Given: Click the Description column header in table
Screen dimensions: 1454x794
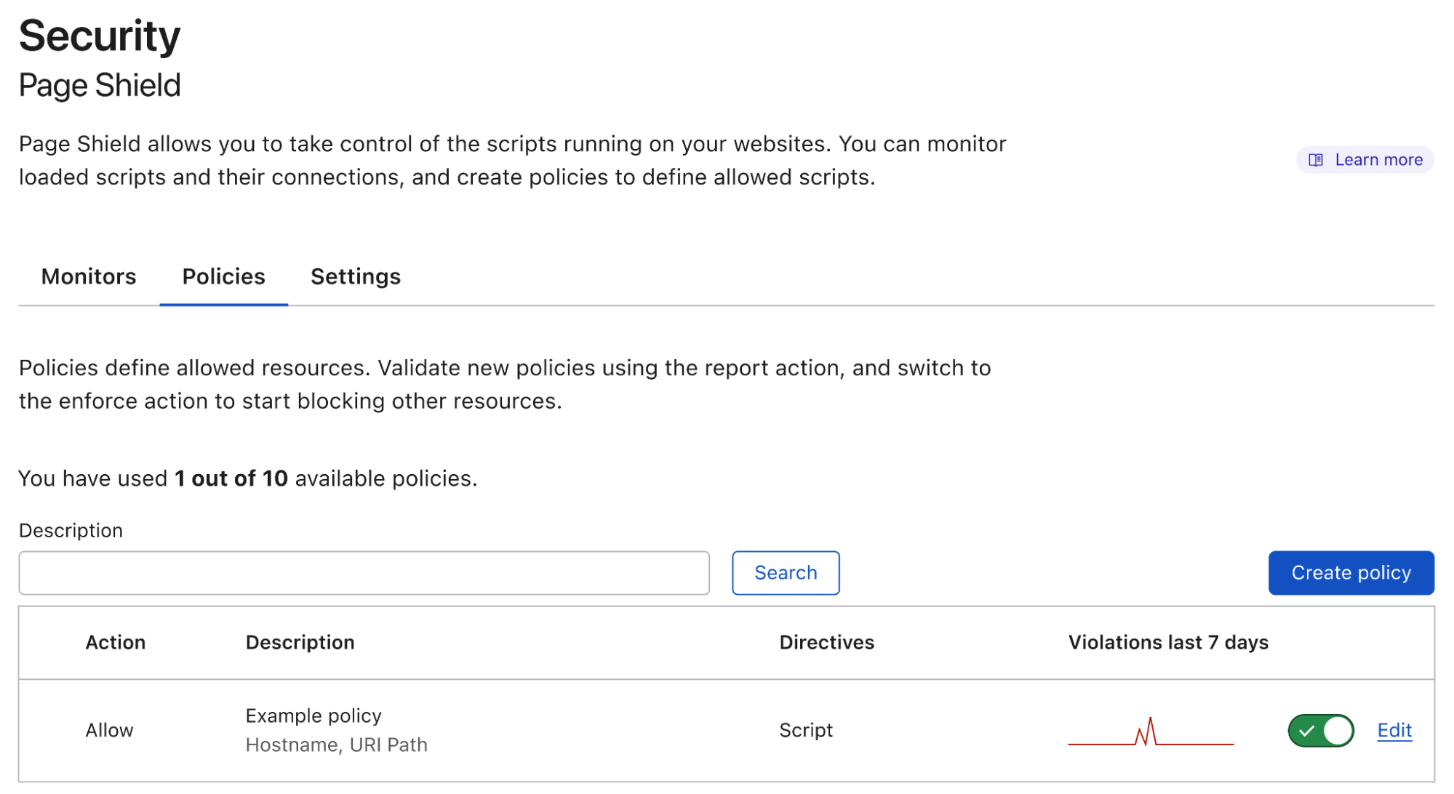Looking at the screenshot, I should (x=300, y=643).
